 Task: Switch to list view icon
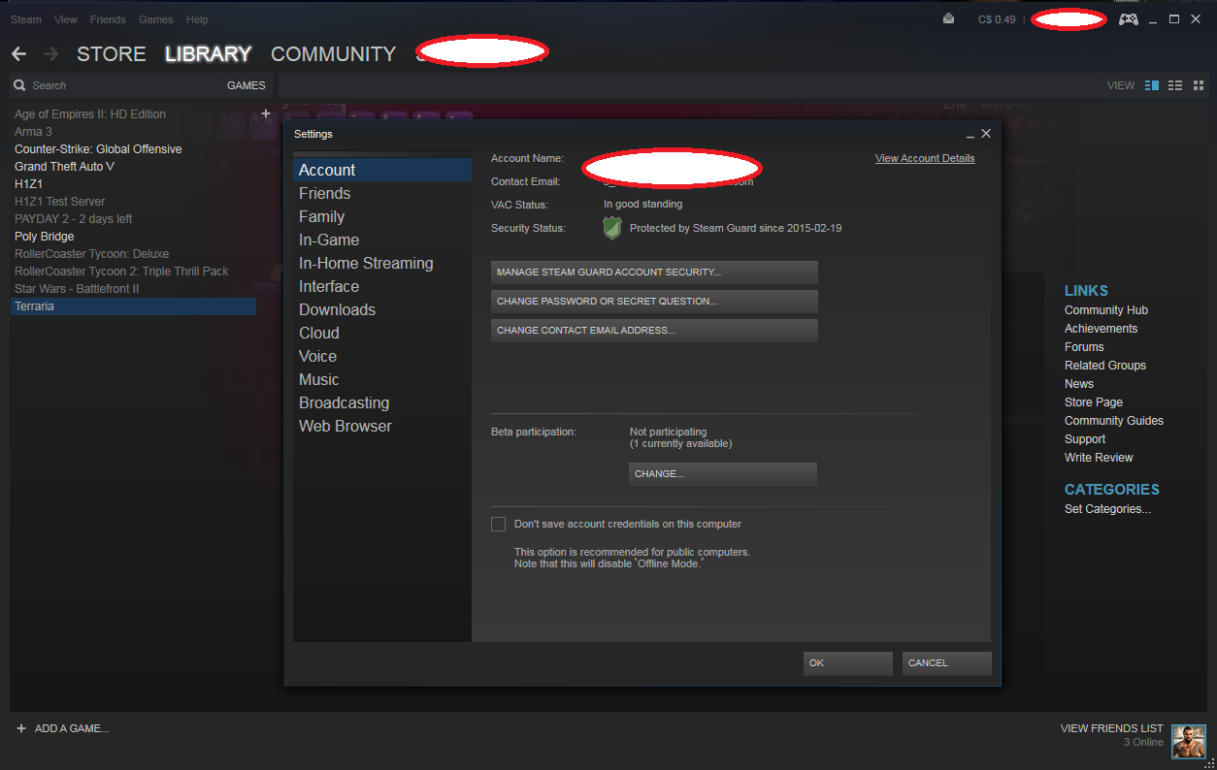[1175, 85]
